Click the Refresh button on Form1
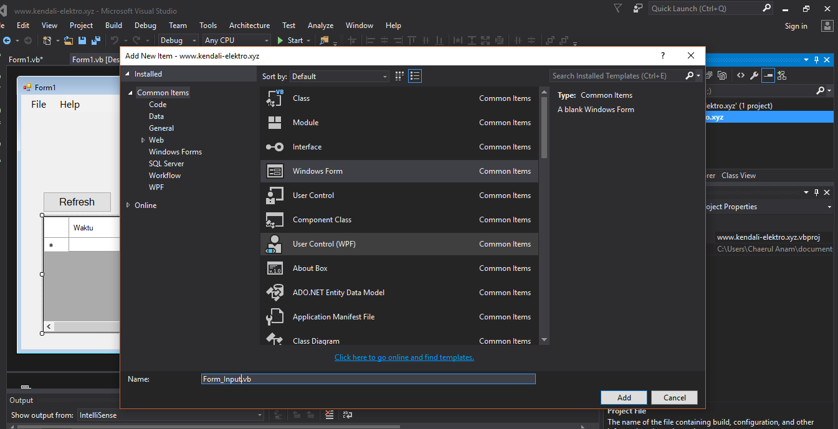This screenshot has height=429, width=838. pyautogui.click(x=77, y=202)
